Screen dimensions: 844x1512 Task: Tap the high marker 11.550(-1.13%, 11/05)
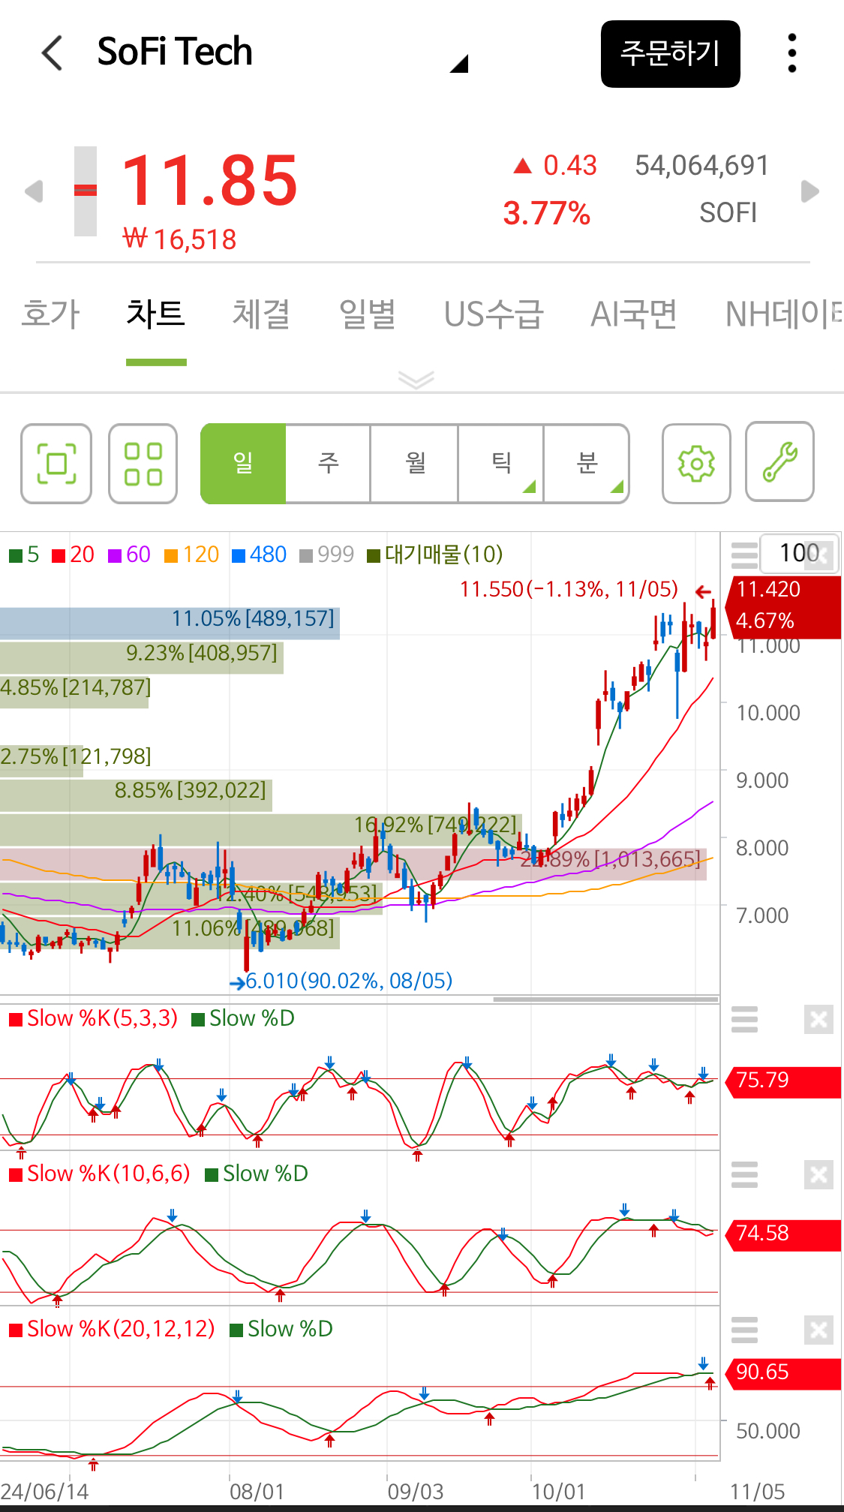coord(569,589)
